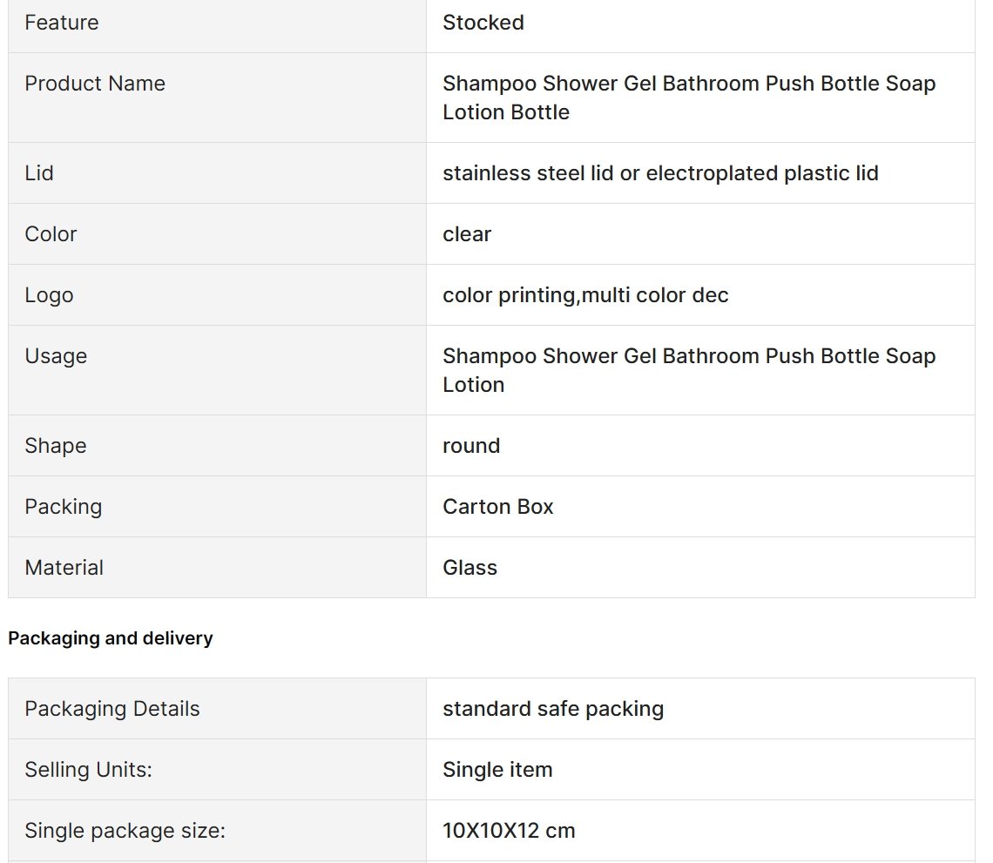Select the clear color value

click(x=467, y=234)
